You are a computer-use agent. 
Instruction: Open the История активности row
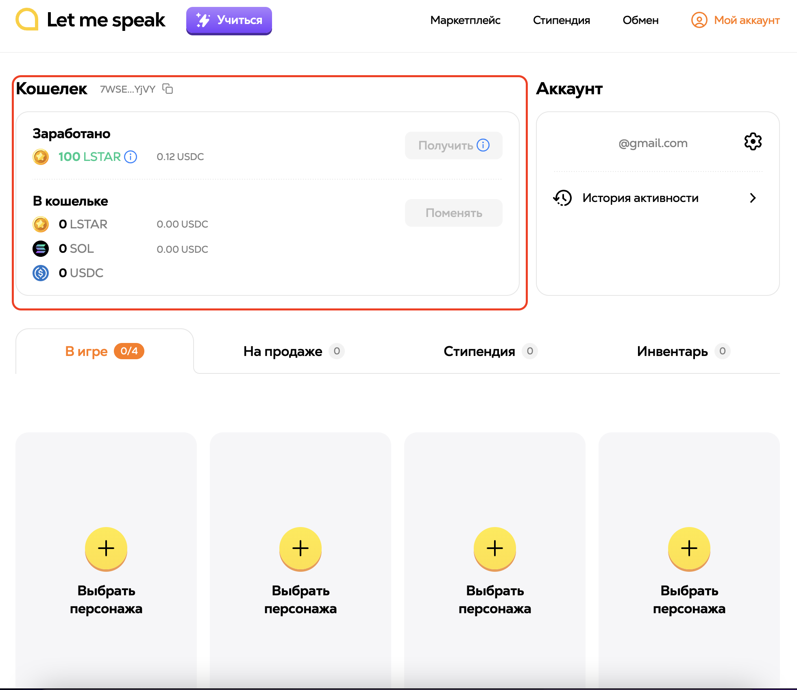coord(658,198)
